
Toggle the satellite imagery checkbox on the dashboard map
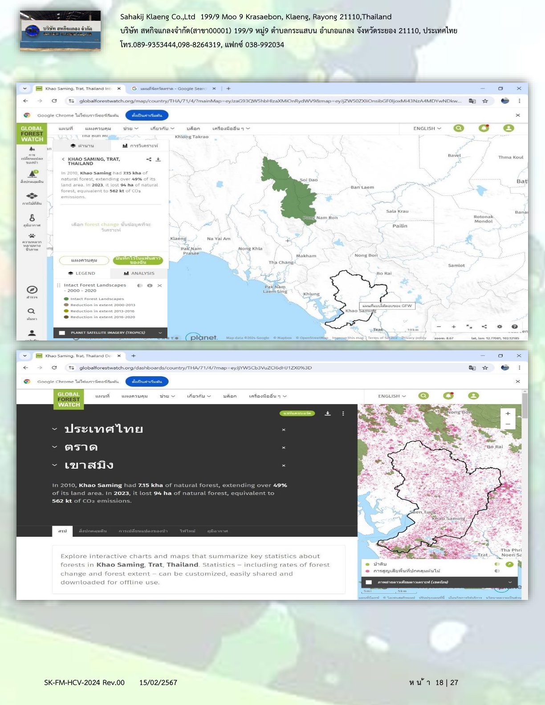(x=369, y=582)
